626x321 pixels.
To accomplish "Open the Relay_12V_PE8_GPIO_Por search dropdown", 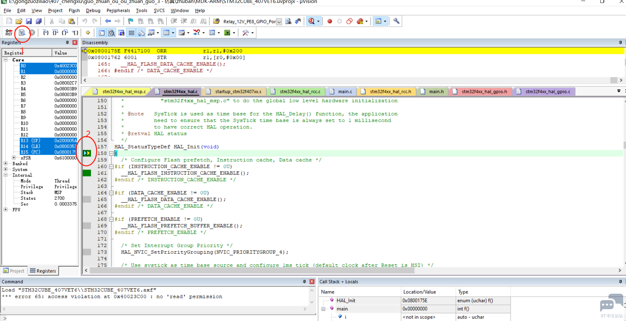I will [x=279, y=22].
